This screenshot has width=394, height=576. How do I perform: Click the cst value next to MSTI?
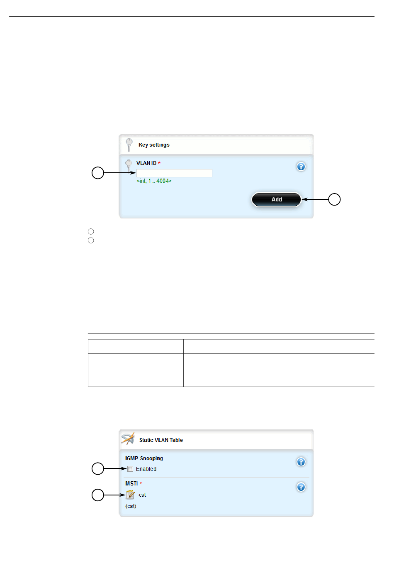(x=142, y=495)
